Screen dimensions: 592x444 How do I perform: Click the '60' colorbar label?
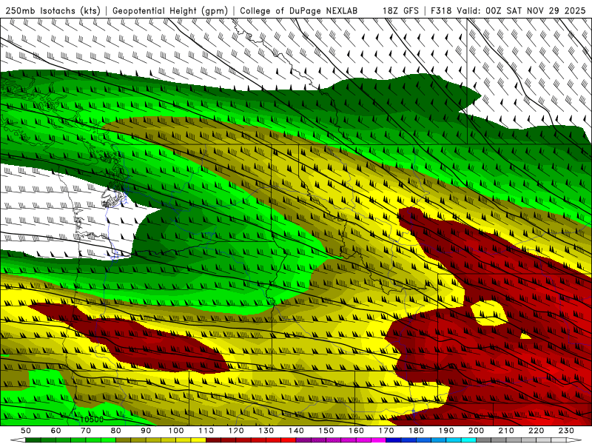click(x=56, y=431)
